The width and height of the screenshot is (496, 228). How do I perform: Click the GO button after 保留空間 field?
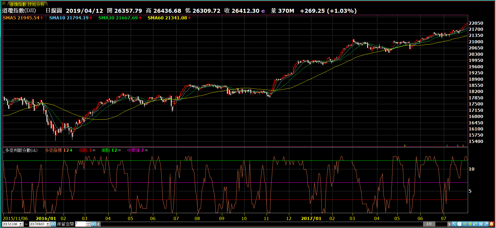(x=94, y=224)
